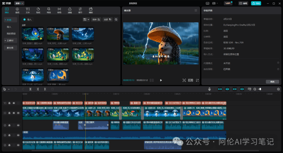The image size is (283, 153).
Task: Split the clip at the playhead
Action: click(30, 89)
